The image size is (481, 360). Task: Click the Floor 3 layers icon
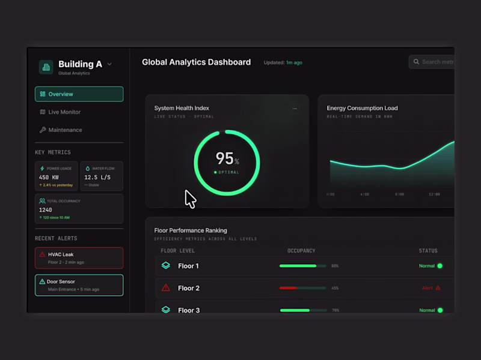(x=166, y=310)
